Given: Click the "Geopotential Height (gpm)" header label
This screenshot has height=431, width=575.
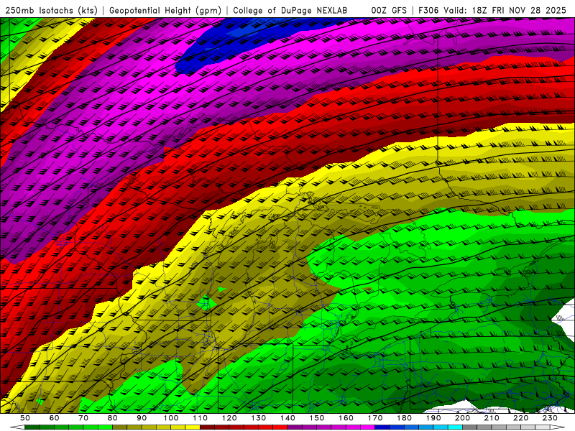Looking at the screenshot, I should coord(165,11).
